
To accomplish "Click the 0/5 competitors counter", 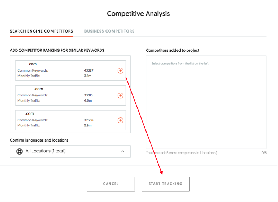I will 264,153.
